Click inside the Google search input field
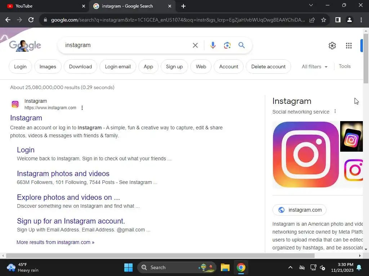The width and height of the screenshot is (369, 276). click(127, 45)
